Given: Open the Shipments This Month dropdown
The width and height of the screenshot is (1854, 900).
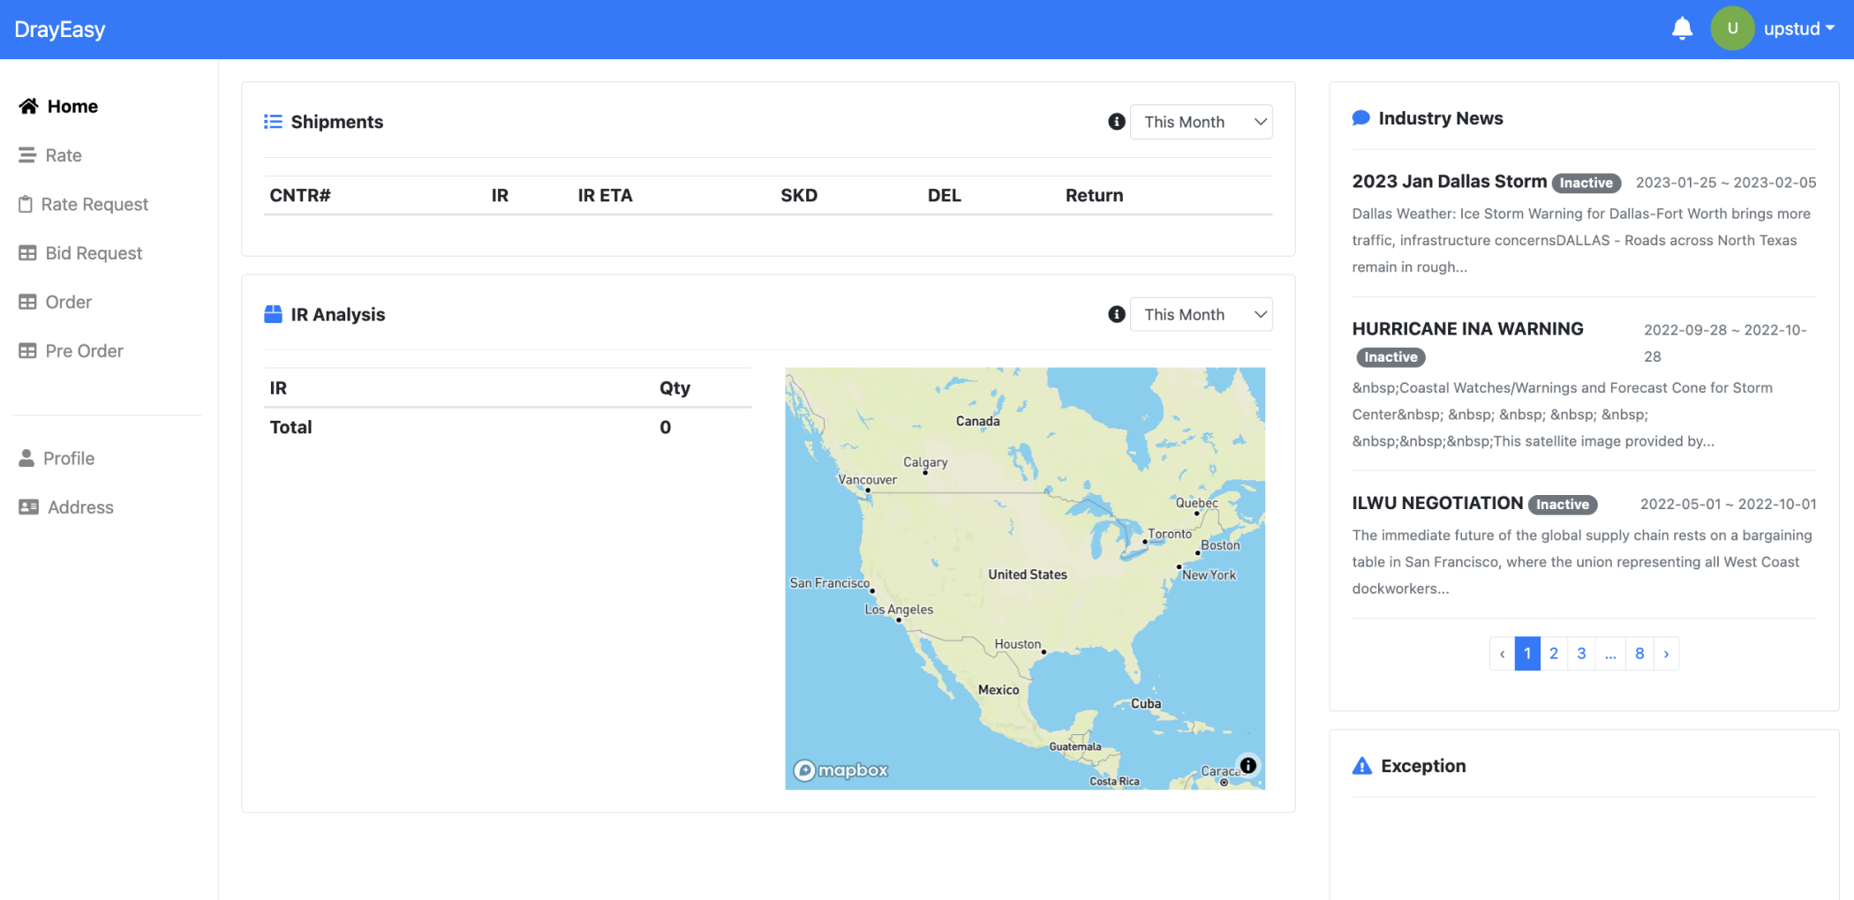Looking at the screenshot, I should [1202, 122].
